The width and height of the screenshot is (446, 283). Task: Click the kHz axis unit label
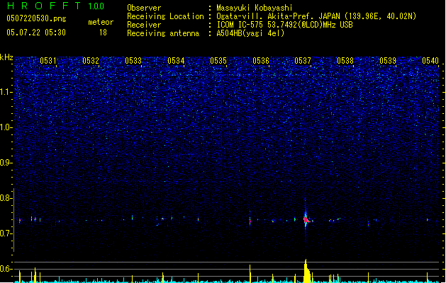pos(6,57)
